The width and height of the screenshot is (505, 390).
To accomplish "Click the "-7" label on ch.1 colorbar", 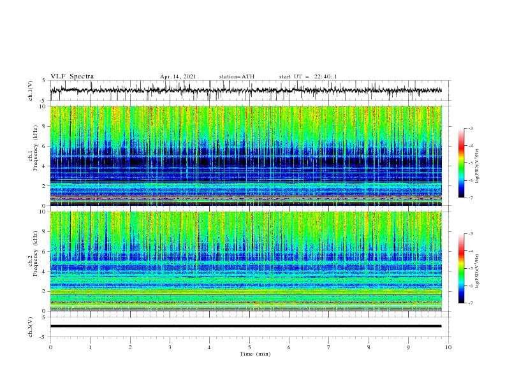I will click(x=471, y=198).
